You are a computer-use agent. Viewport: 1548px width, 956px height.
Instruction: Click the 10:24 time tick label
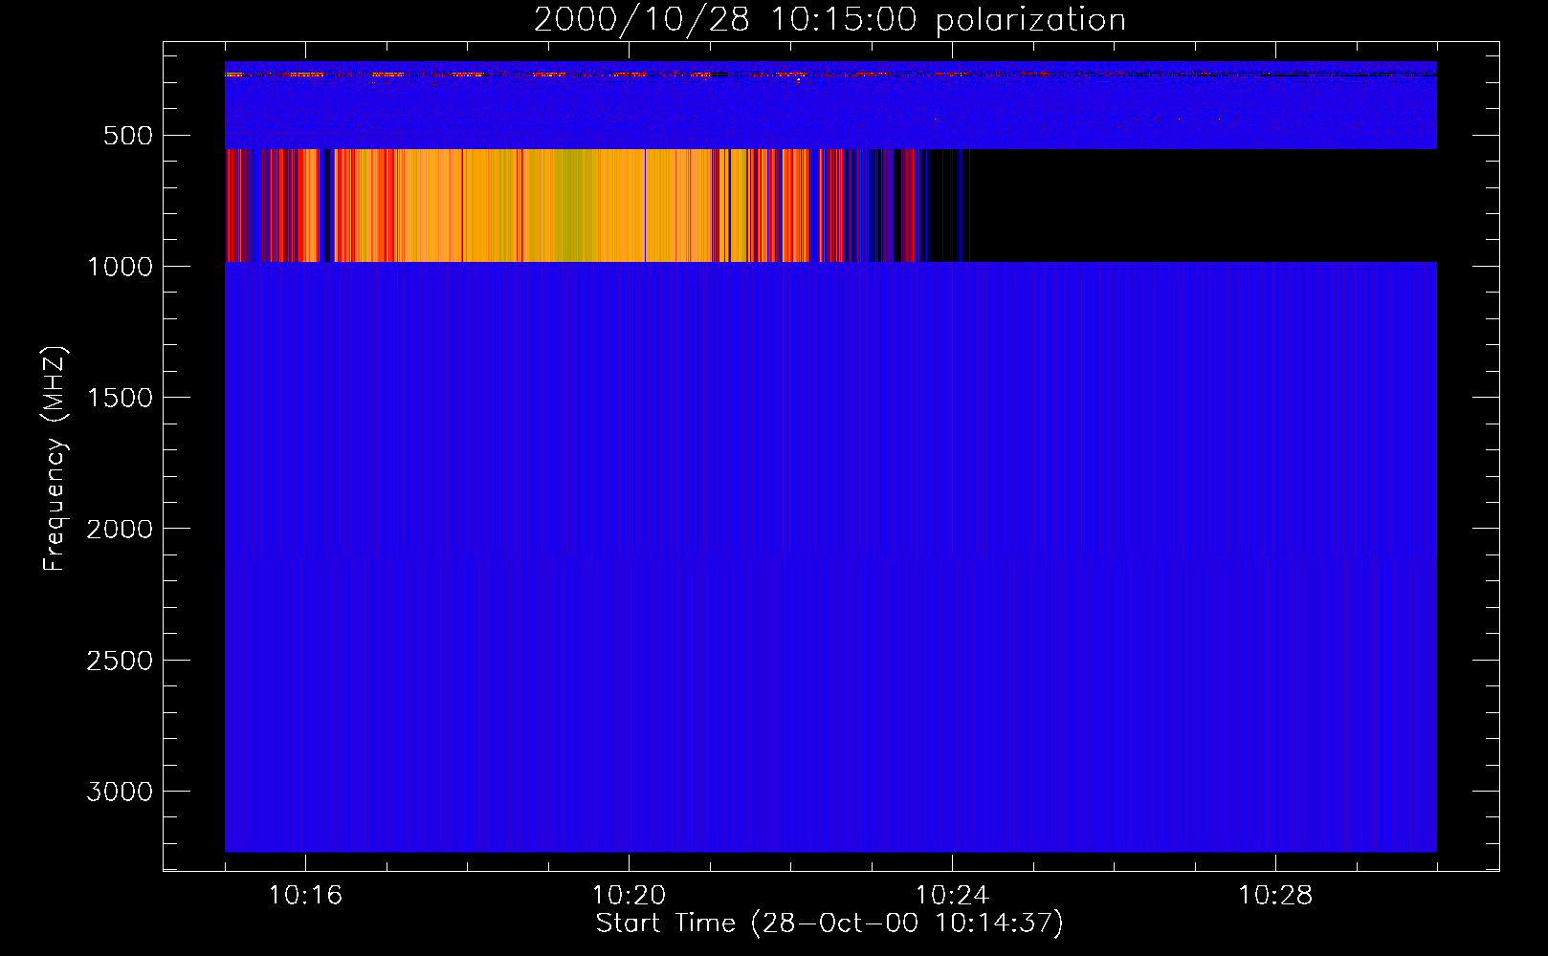pos(952,896)
